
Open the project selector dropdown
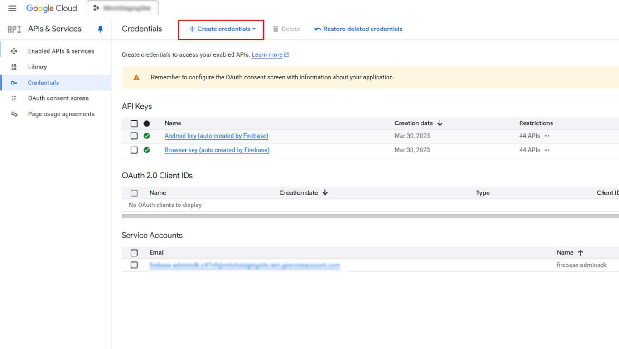[122, 8]
